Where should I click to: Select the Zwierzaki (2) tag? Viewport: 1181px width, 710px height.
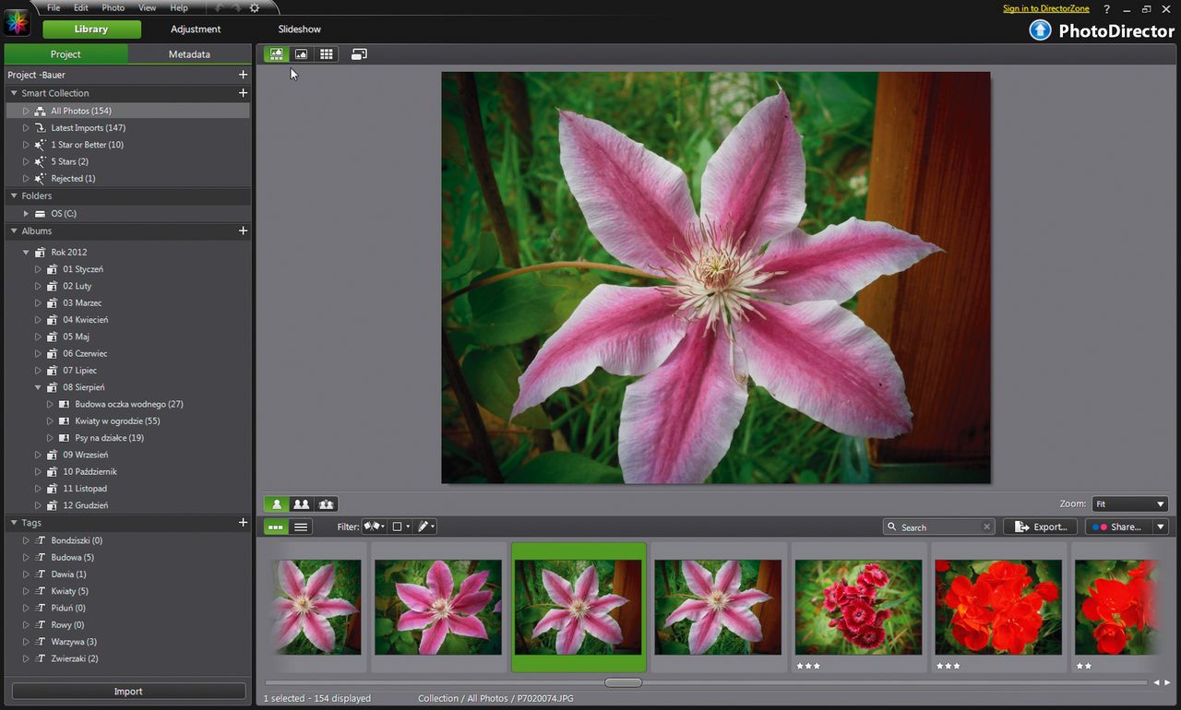(75, 658)
